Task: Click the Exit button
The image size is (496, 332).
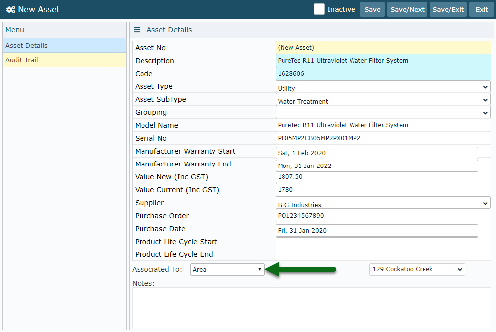Action: point(482,9)
